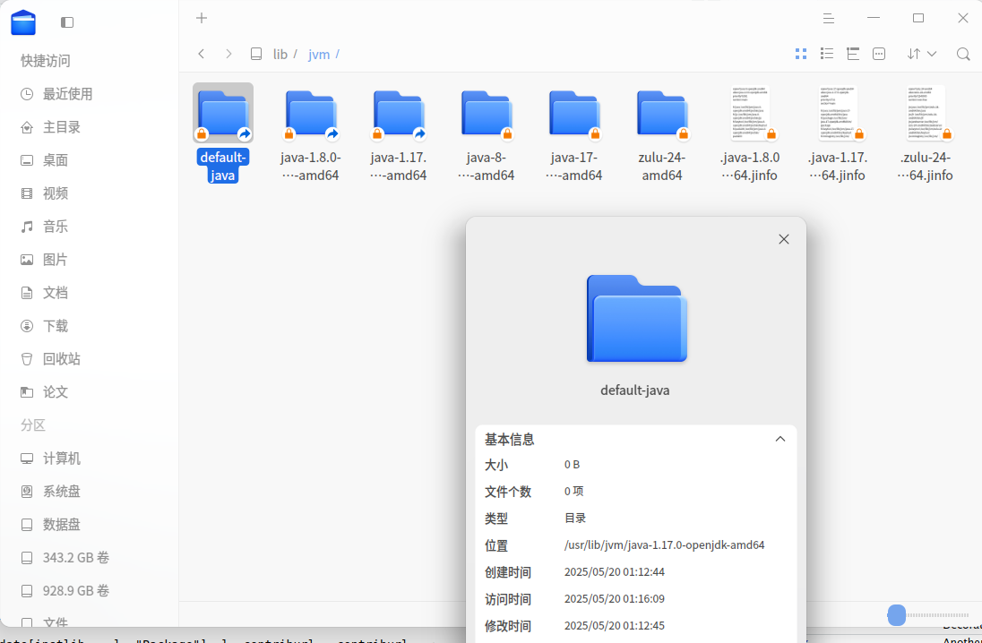Switch to tree view mode
982x643 pixels.
pyautogui.click(x=852, y=54)
